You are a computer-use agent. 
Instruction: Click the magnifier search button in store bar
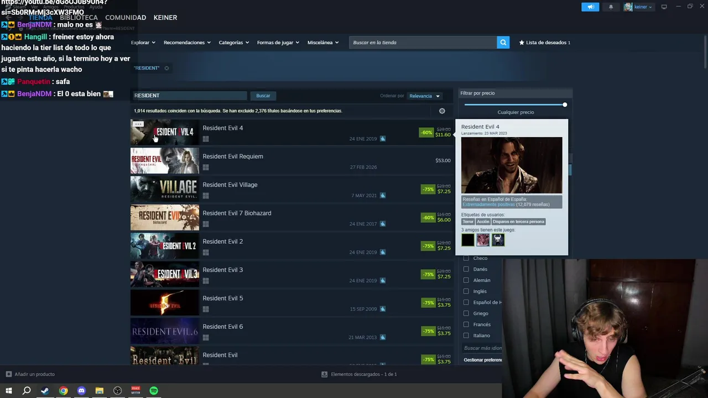[503, 43]
